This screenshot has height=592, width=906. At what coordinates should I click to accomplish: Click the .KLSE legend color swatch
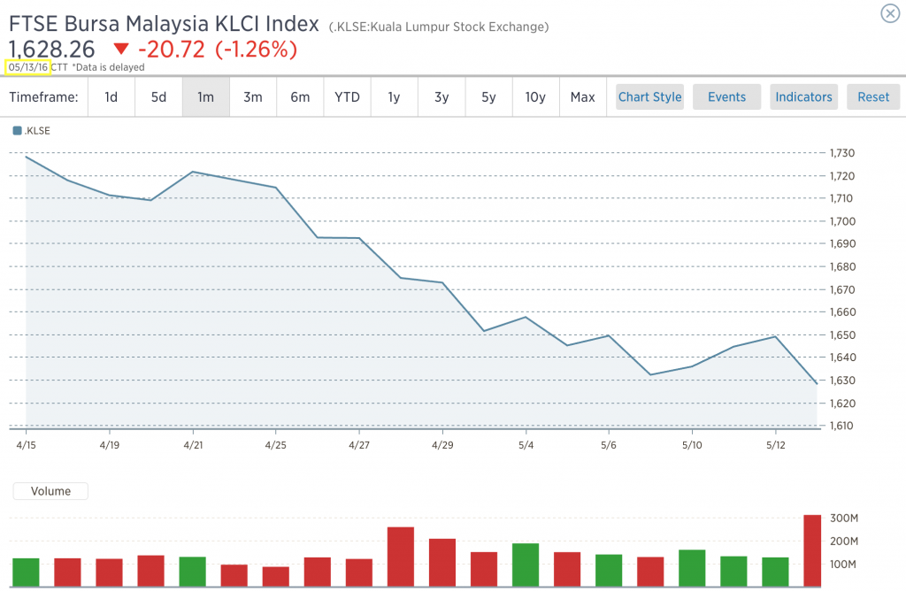[17, 131]
